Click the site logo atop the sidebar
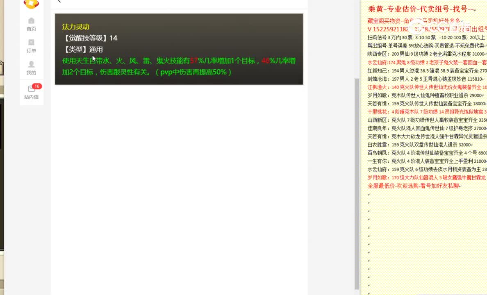Image resolution: width=487 pixels, height=295 pixels. (32, 4)
